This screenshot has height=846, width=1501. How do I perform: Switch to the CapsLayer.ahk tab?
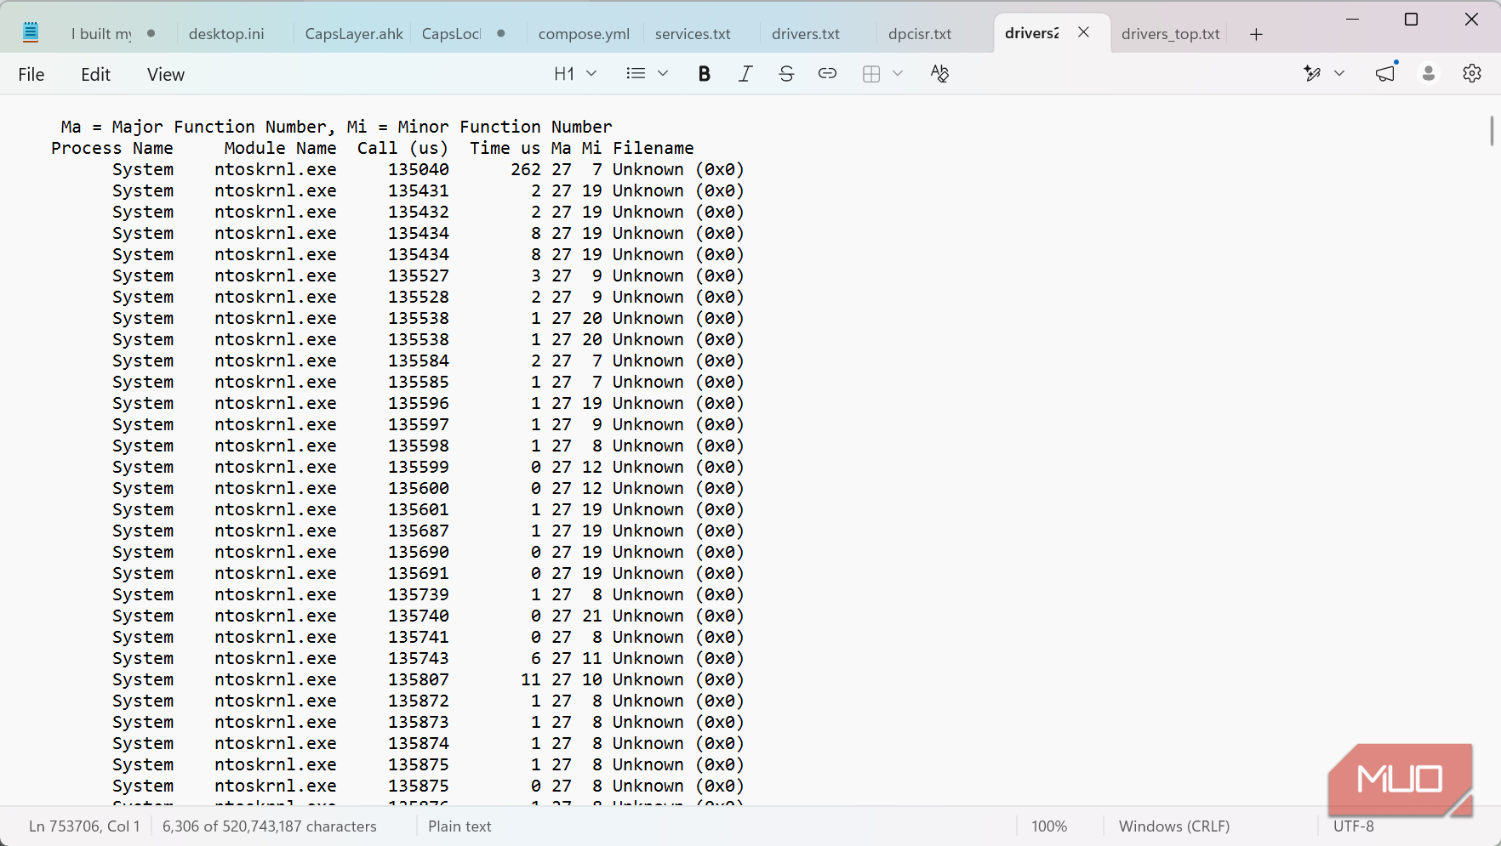(354, 34)
